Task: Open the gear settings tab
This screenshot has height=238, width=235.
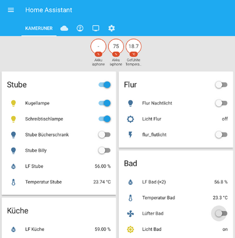Action: coord(112,28)
